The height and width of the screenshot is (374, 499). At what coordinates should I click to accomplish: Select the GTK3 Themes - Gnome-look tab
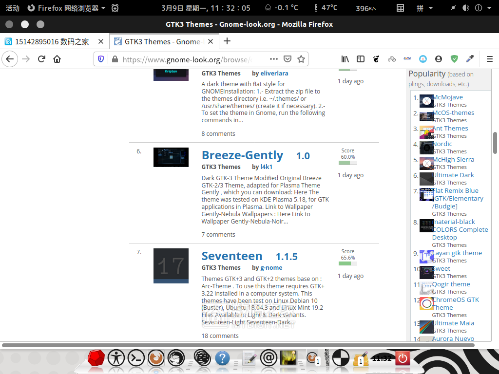(x=164, y=42)
